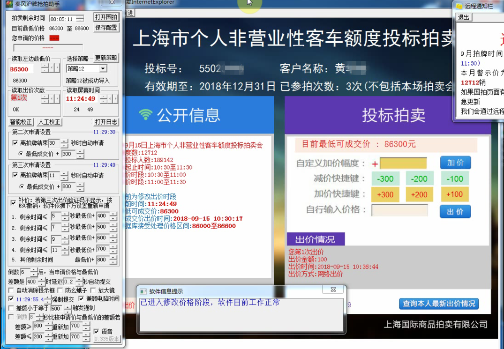Screen dimensions: 504x349
Task: Click the 差额是 400 input field
Action: 32,282
